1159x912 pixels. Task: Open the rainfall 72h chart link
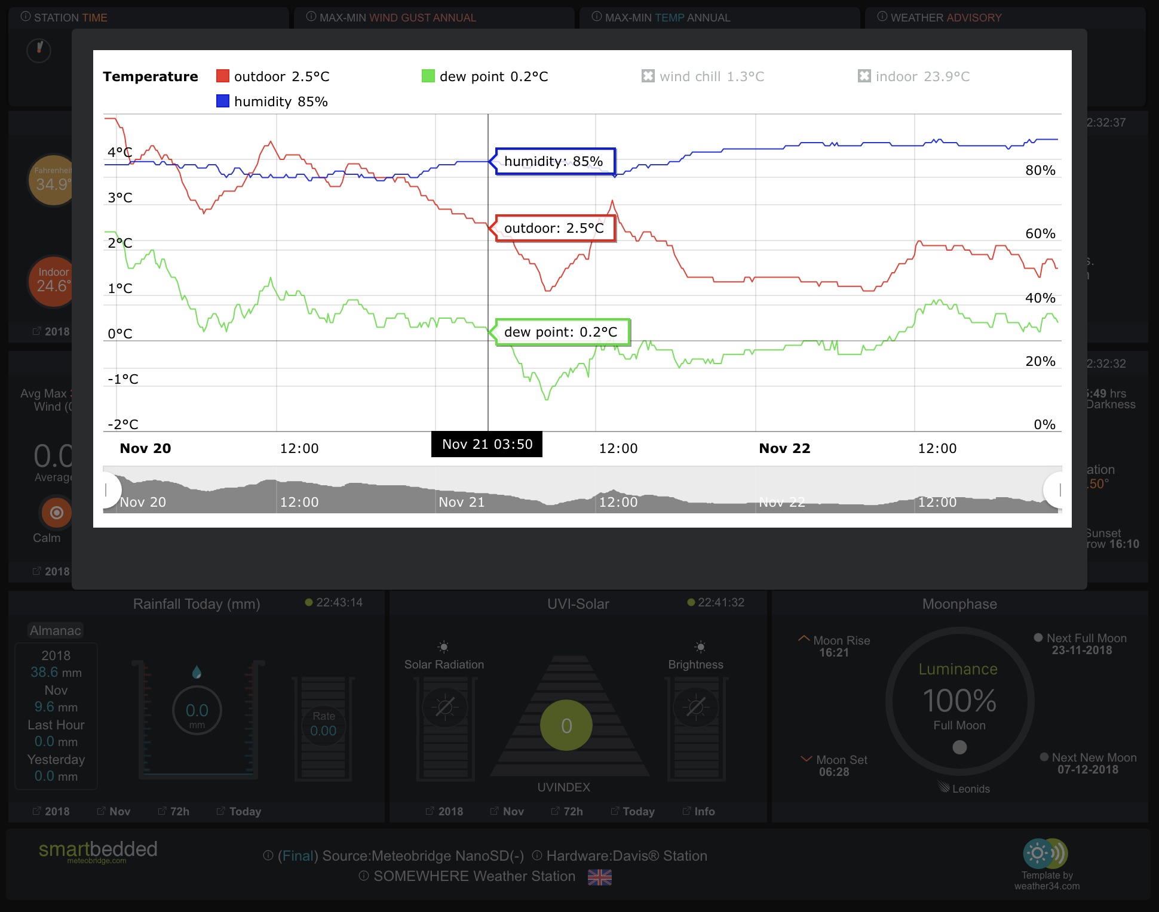tap(174, 812)
